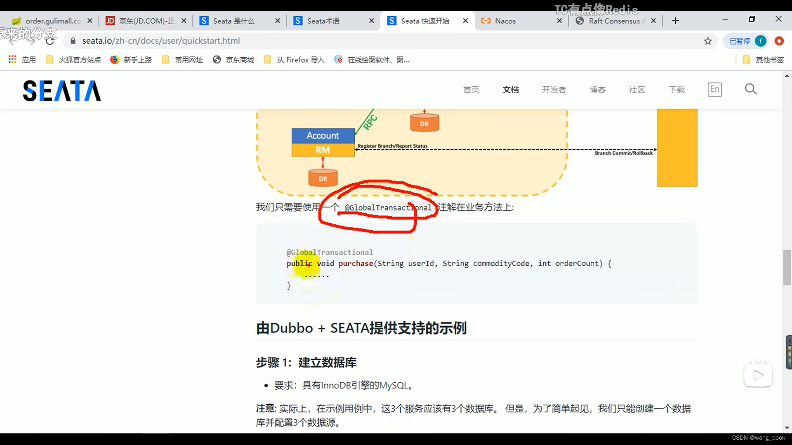Bookmark this page with star icon

coord(708,41)
